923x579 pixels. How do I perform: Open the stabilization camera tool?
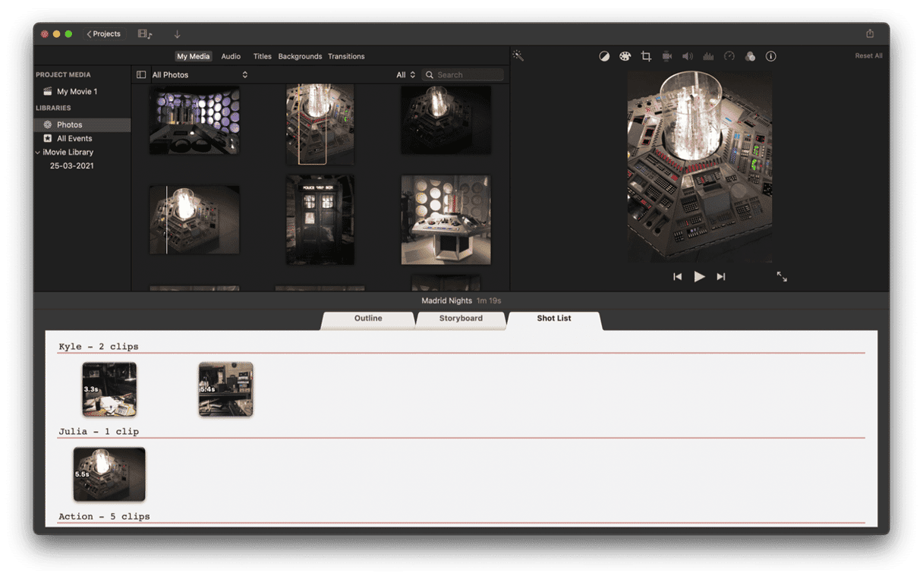667,56
